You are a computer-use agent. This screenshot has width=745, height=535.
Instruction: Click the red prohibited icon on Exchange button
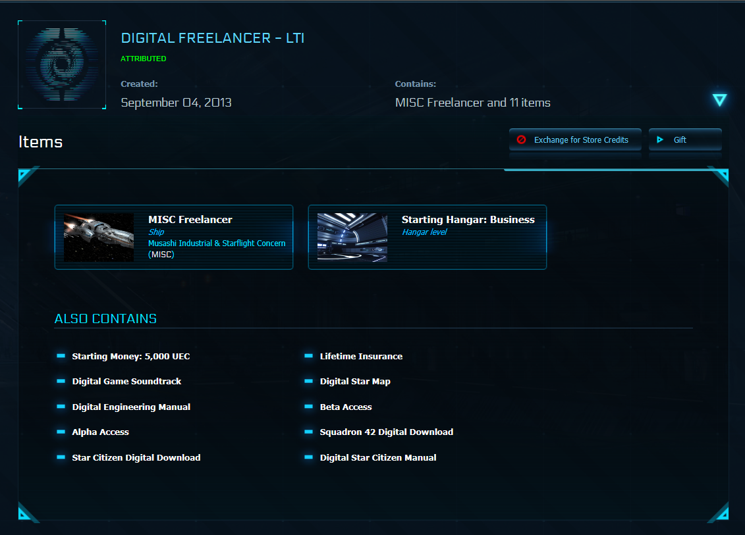click(521, 140)
